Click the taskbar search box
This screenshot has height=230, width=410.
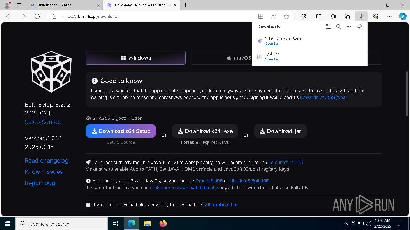pos(61,224)
